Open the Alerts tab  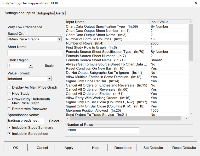point(60,13)
